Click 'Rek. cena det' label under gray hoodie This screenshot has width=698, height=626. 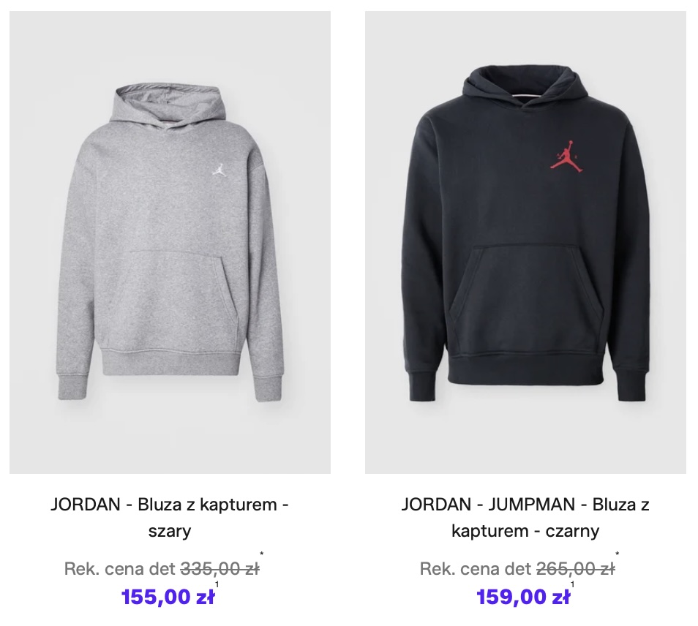point(120,569)
